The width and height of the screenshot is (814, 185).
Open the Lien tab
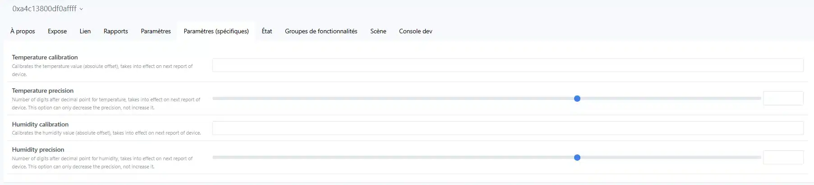point(85,31)
